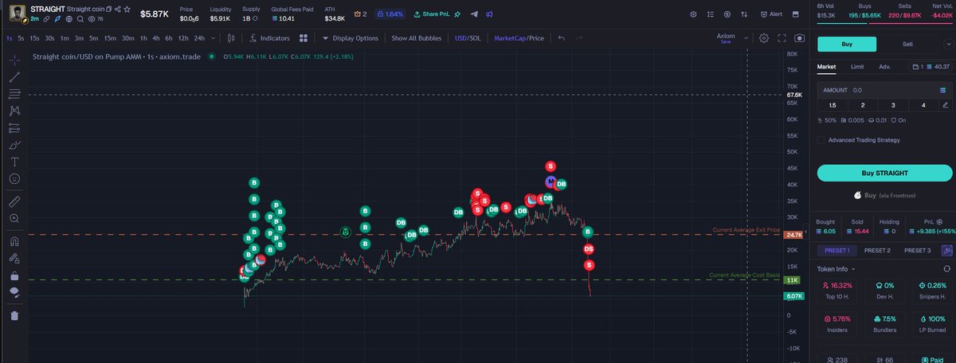
Task: Toggle the magnet snapping mode
Action: (x=14, y=240)
